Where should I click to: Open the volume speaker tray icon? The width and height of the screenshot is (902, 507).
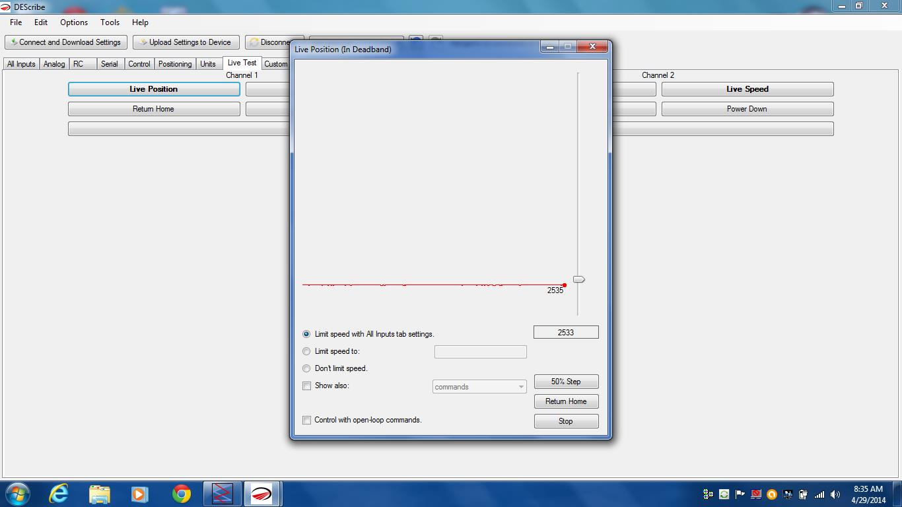point(835,494)
